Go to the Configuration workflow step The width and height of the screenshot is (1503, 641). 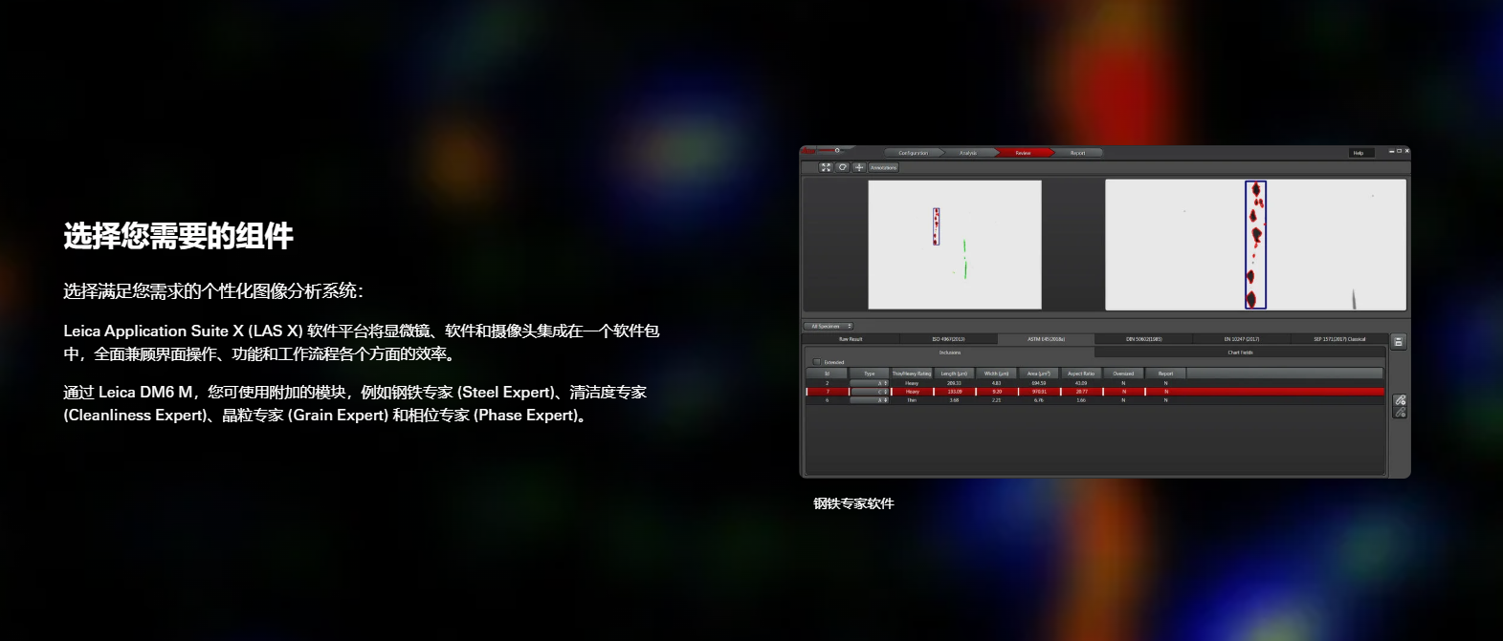coord(913,153)
